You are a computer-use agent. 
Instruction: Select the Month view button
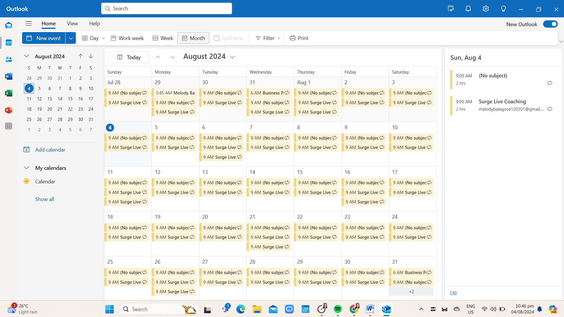pyautogui.click(x=193, y=38)
